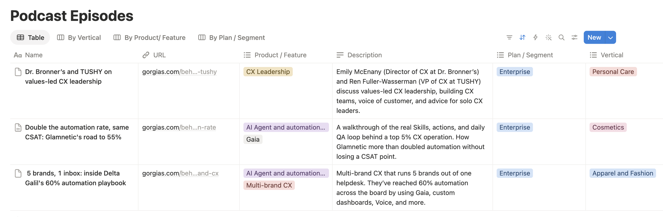The height and width of the screenshot is (217, 663).
Task: Switch to By Vertical view tab
Action: [x=79, y=38]
